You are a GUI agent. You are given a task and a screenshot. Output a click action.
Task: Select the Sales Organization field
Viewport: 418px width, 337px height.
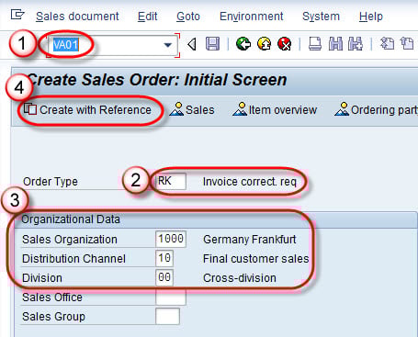point(171,239)
